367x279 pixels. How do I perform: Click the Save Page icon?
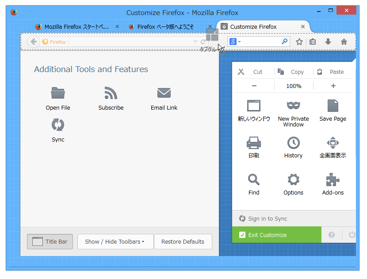pos(333,106)
